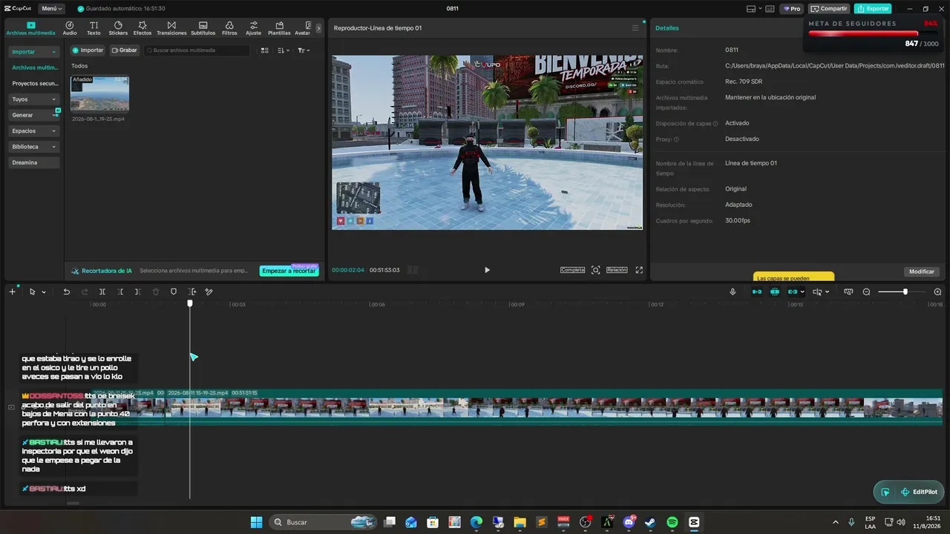Choose the Select pointer tool
This screenshot has width=950, height=534.
coord(32,291)
